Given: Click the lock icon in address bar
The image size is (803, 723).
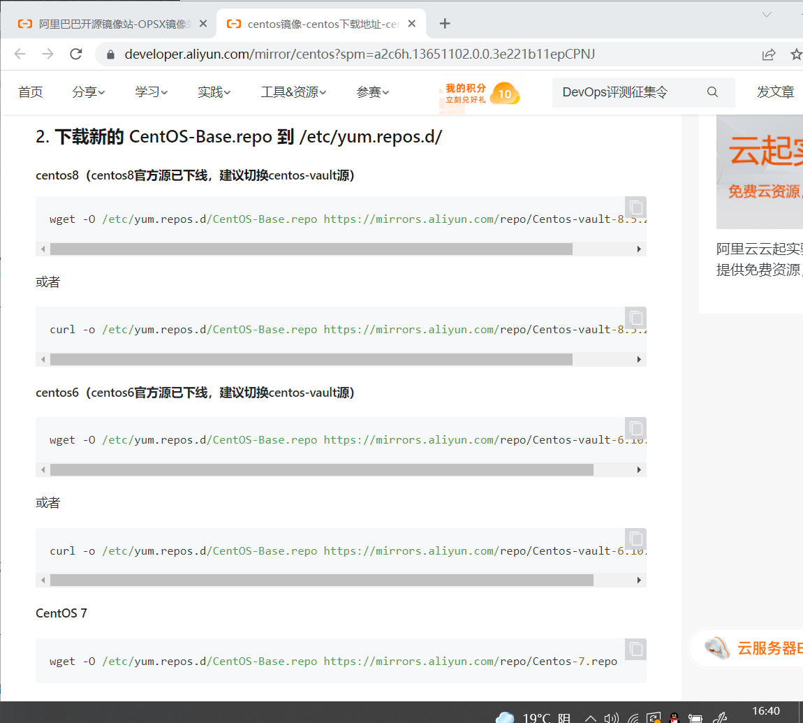Looking at the screenshot, I should [110, 54].
